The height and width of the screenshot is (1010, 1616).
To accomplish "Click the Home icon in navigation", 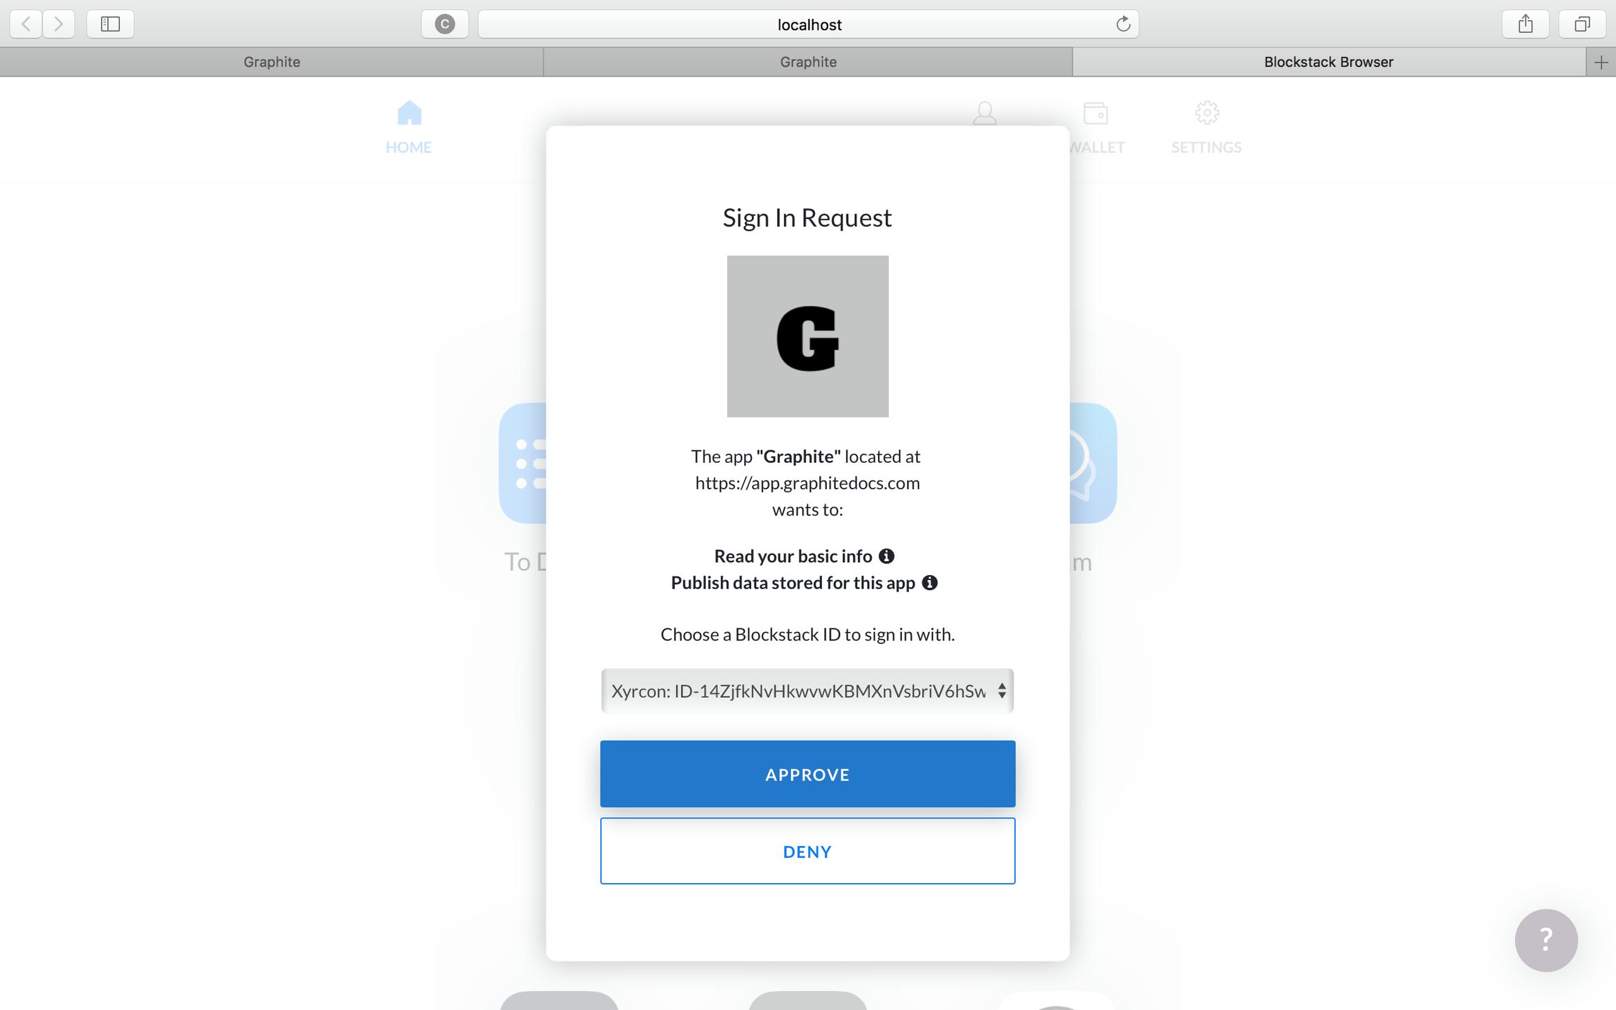I will [409, 113].
